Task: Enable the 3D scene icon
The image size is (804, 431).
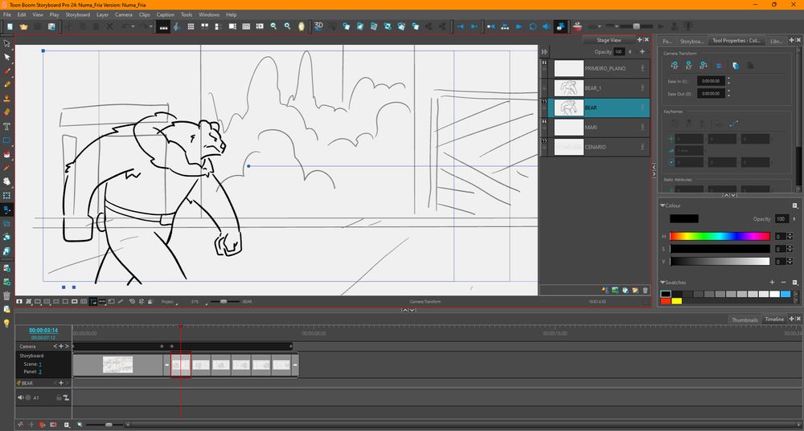Action: [318, 26]
